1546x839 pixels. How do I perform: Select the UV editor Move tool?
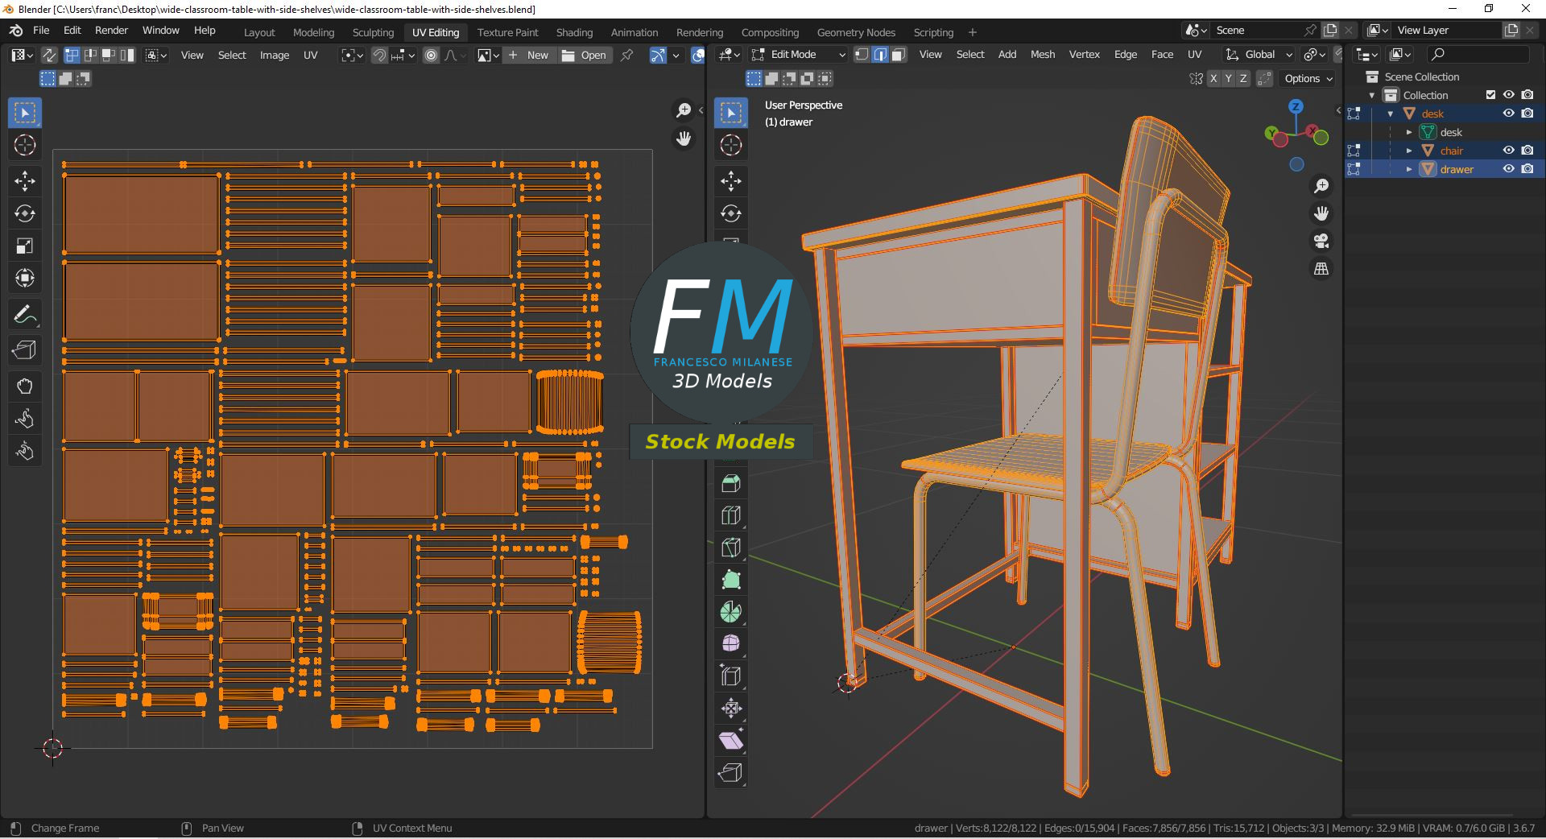click(x=25, y=180)
